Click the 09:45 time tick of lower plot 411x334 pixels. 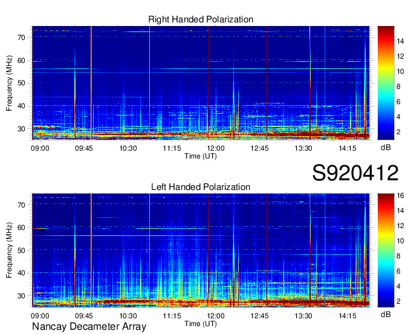coord(84,316)
